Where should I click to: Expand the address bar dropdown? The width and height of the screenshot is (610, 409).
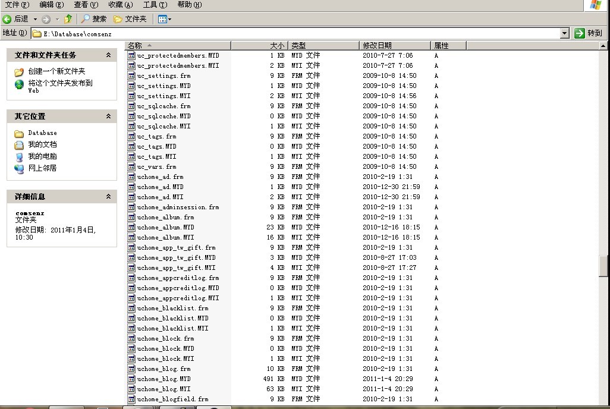pyautogui.click(x=565, y=33)
